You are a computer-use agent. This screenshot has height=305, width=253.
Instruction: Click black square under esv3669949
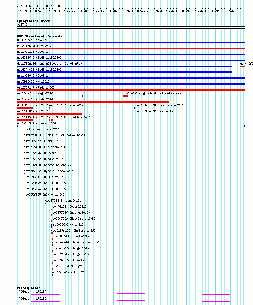pyautogui.click(x=52, y=245)
